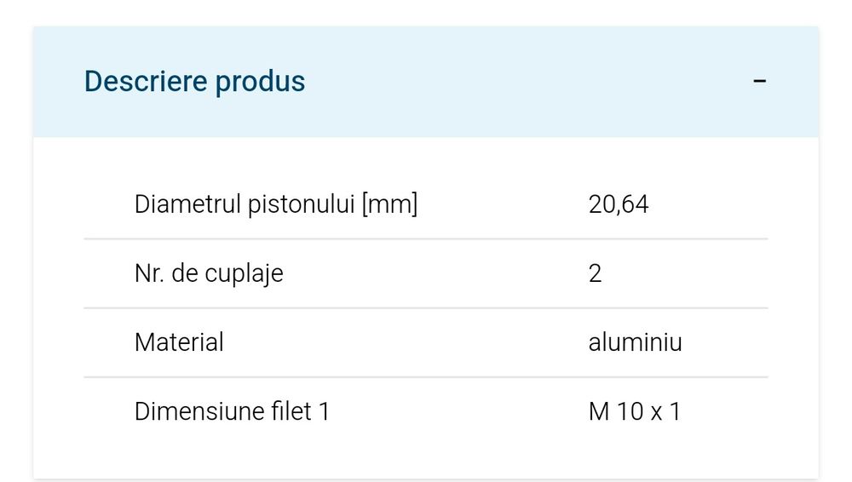Collapse the Descriere produs section with minus icon
The width and height of the screenshot is (852, 482).
click(x=760, y=82)
